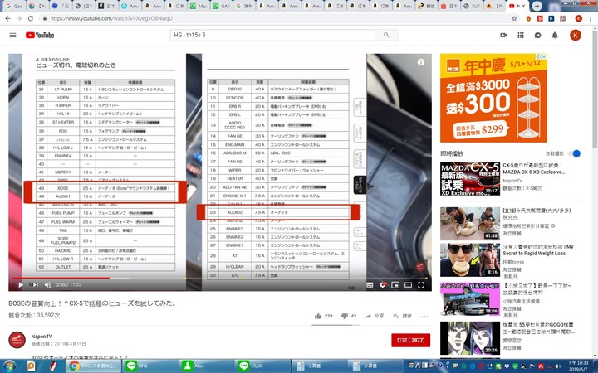598x373 pixels.
Task: Open the info card icon on video
Action: (x=420, y=62)
